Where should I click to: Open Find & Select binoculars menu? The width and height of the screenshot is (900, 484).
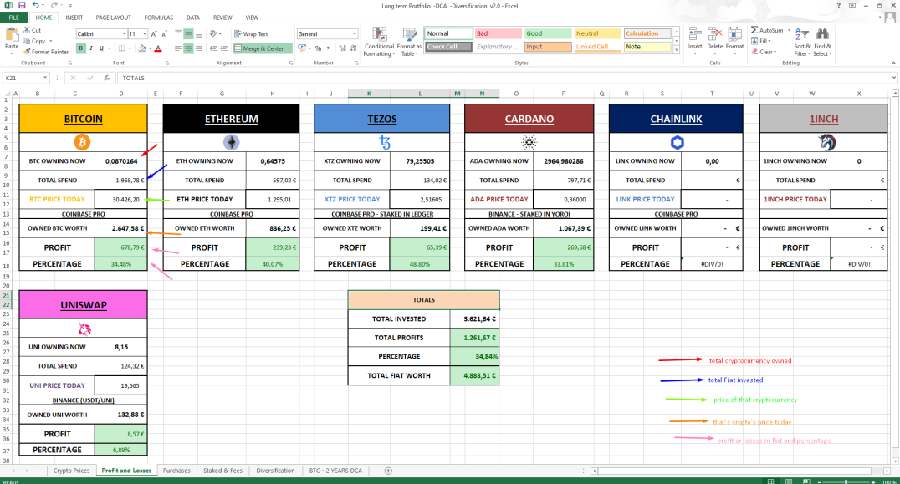[822, 42]
